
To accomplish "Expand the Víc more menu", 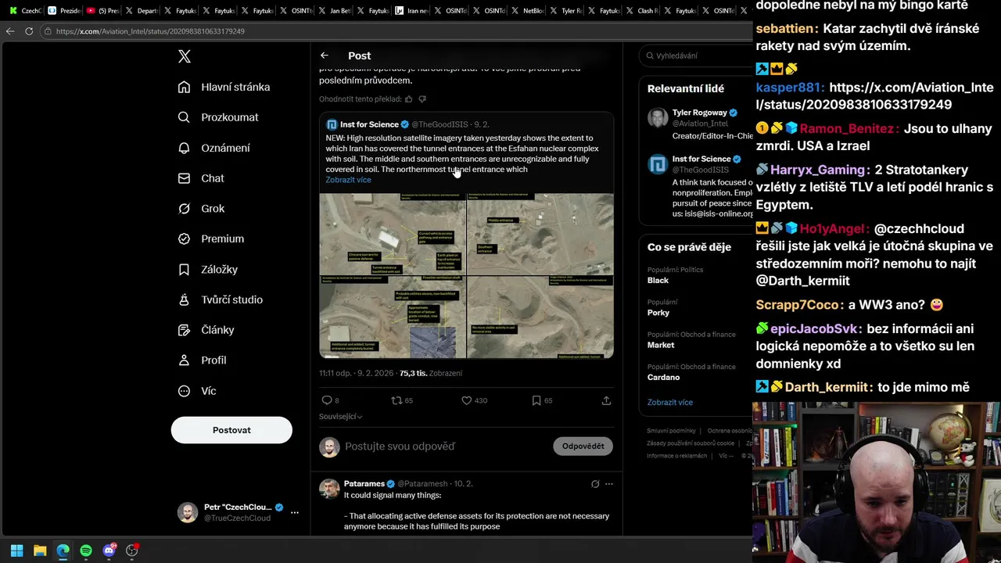I will [x=197, y=391].
